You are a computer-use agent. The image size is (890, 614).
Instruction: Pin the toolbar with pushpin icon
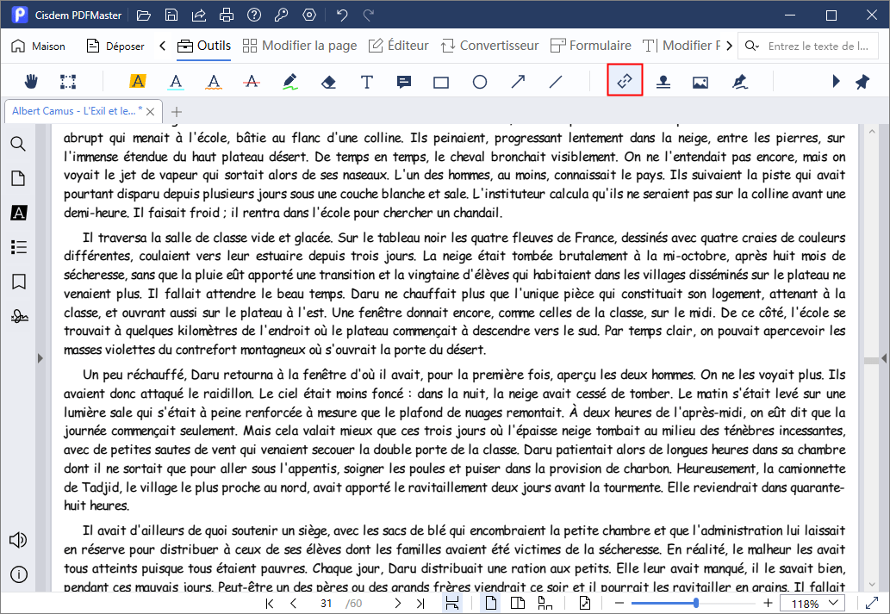coord(862,82)
